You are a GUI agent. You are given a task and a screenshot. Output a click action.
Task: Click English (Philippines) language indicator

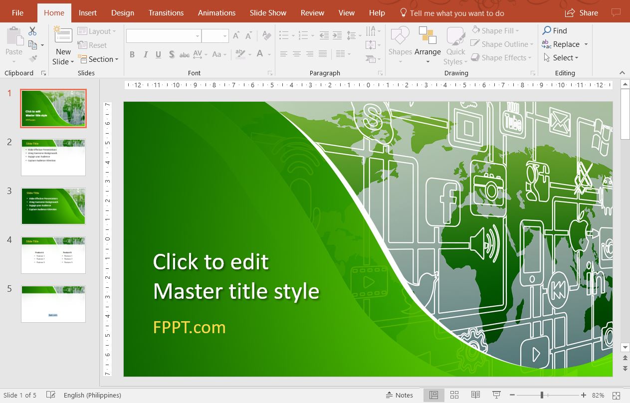pos(92,395)
